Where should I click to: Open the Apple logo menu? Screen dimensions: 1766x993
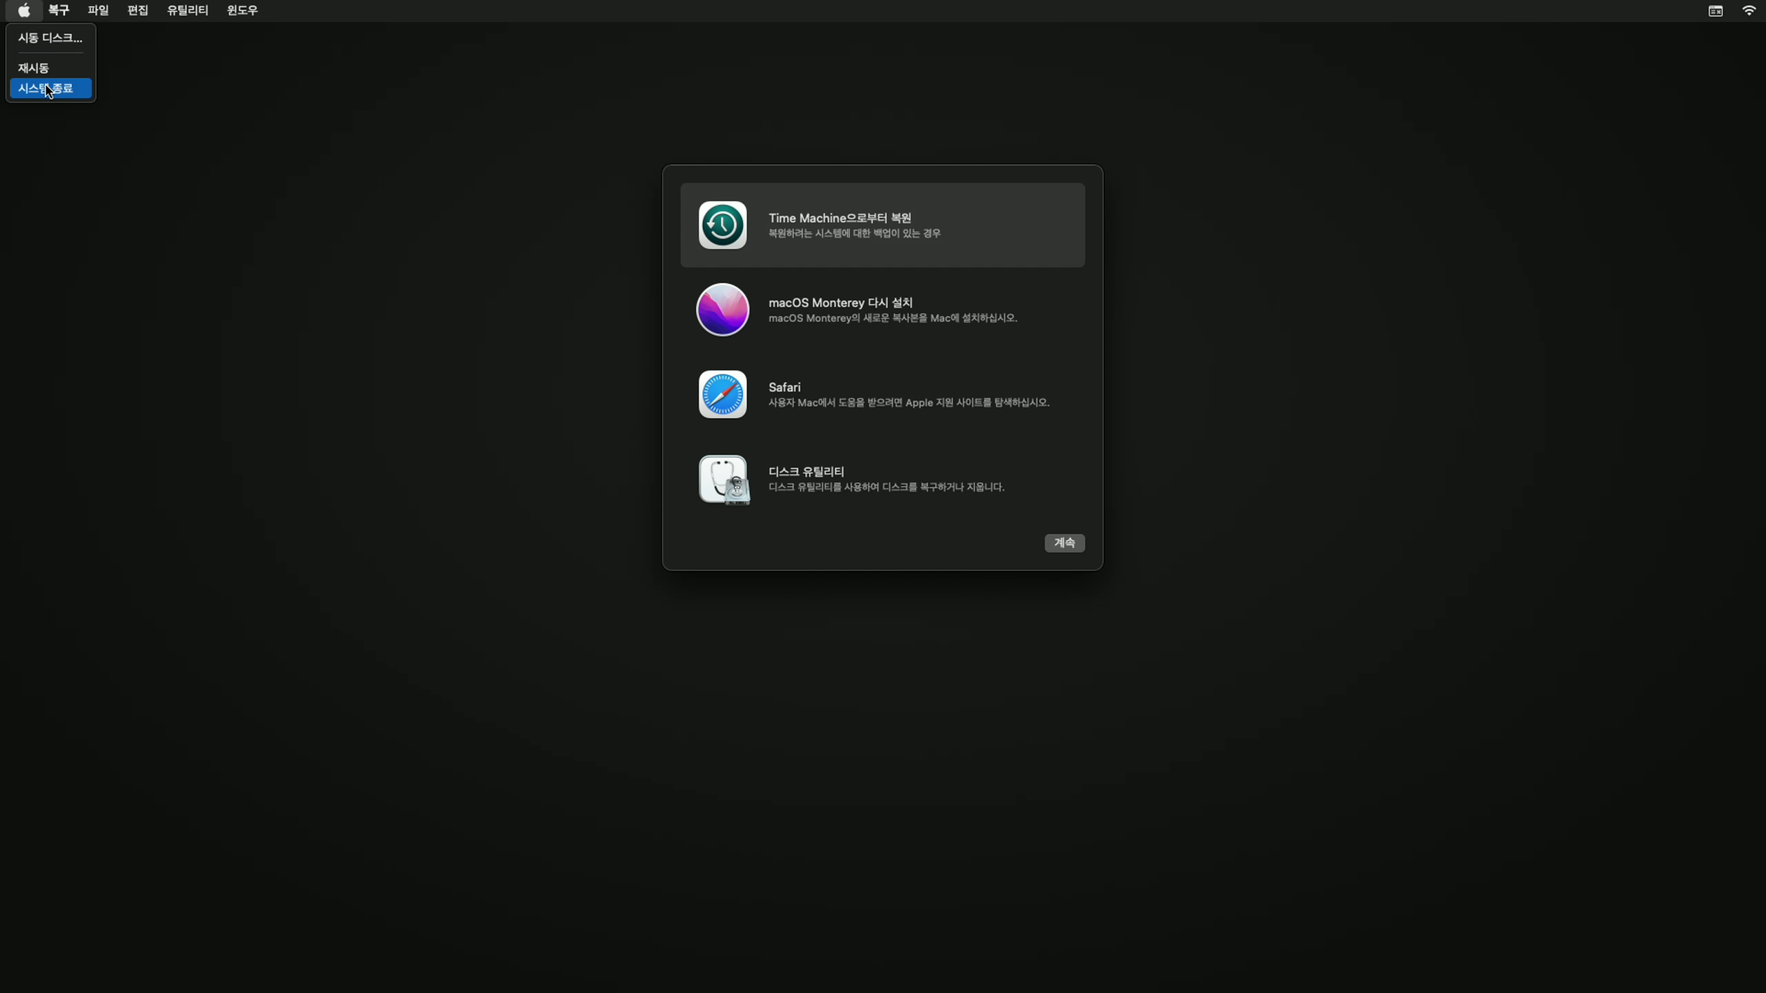click(x=23, y=10)
